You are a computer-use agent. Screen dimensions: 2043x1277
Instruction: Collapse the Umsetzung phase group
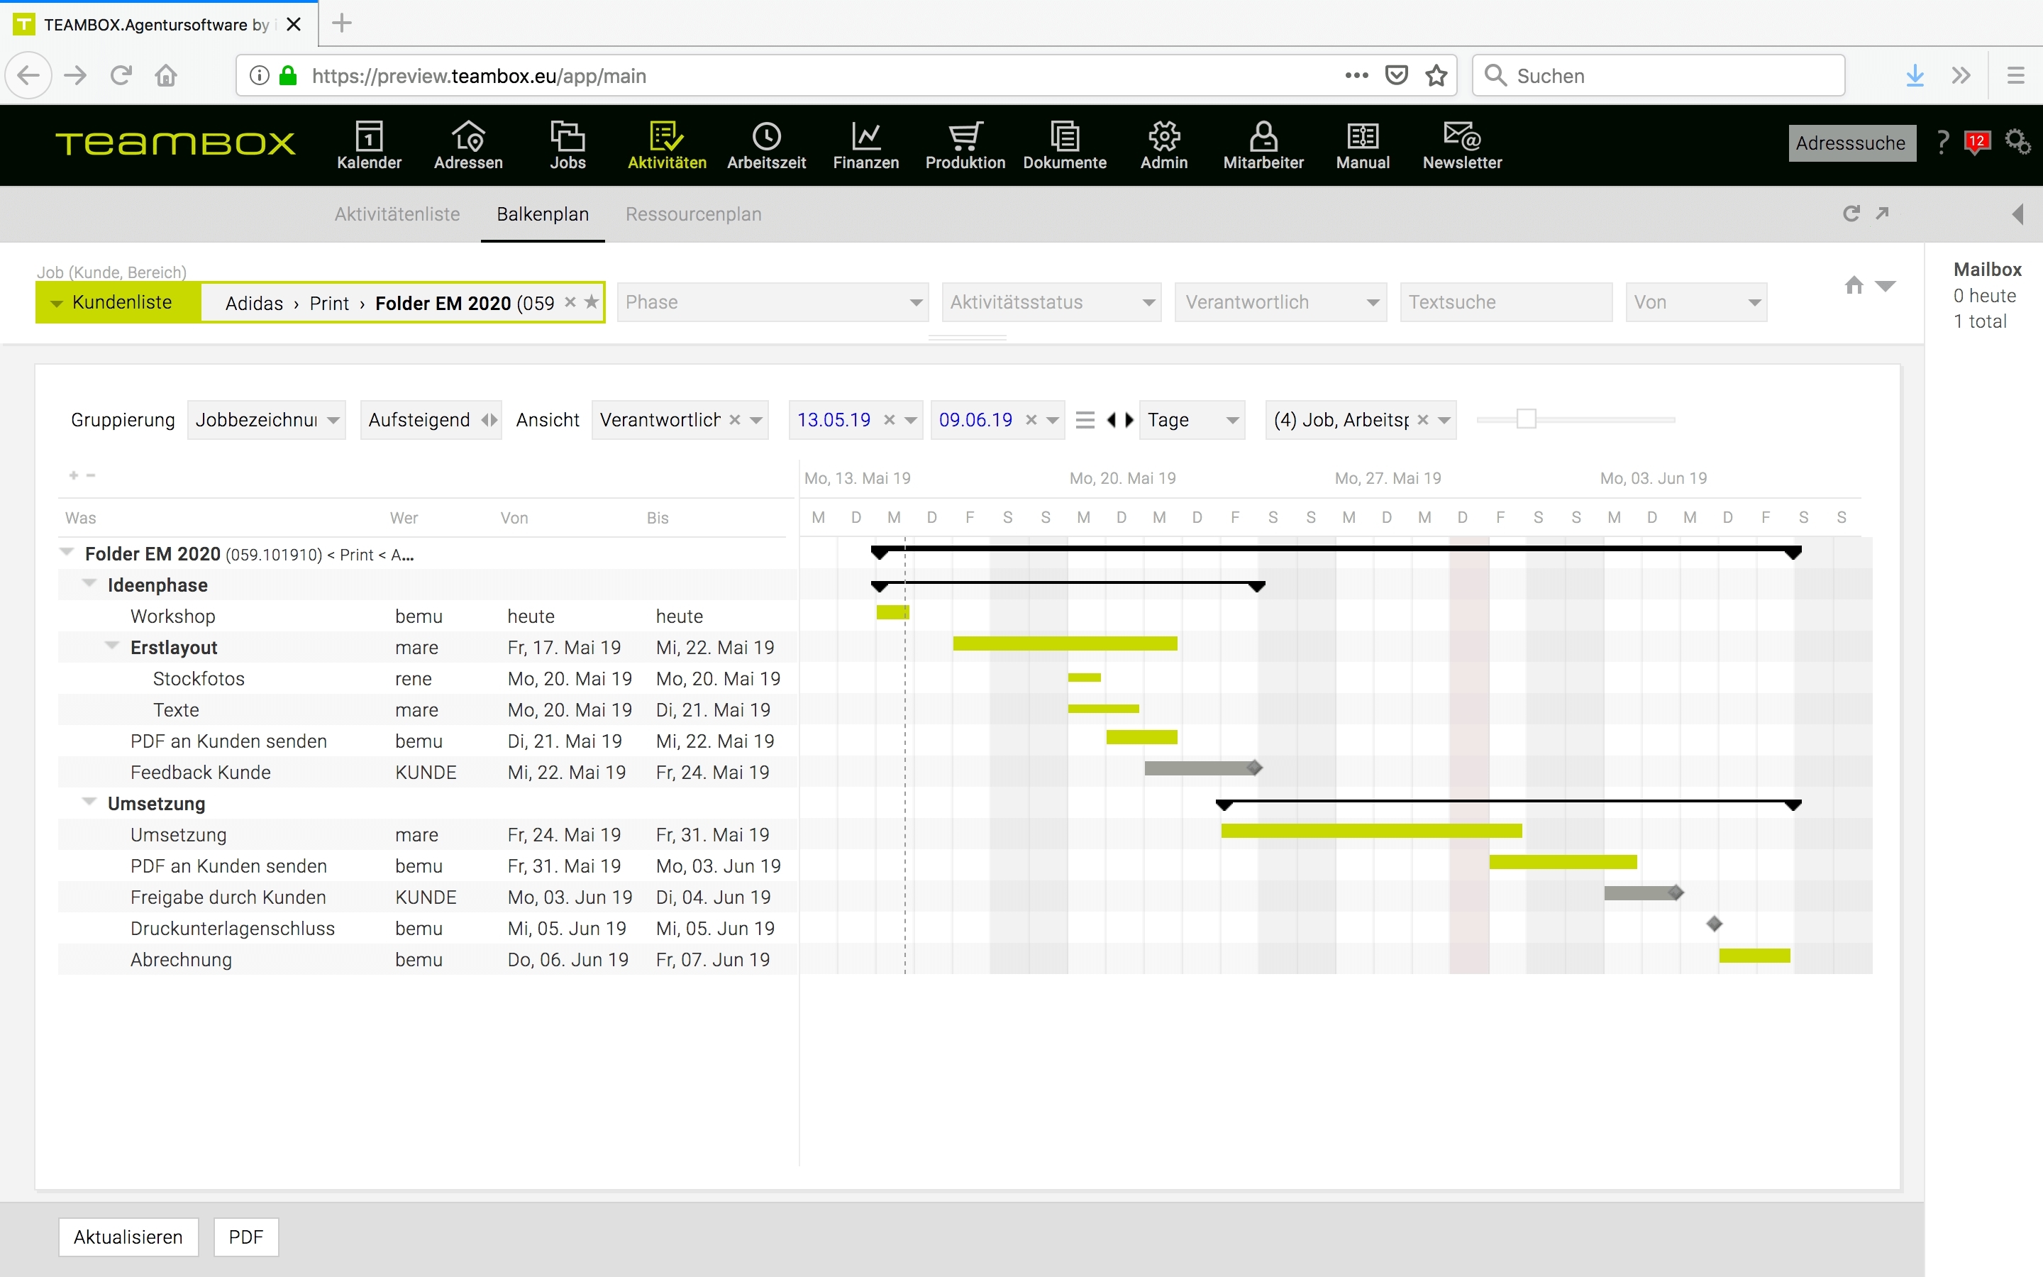pos(89,802)
